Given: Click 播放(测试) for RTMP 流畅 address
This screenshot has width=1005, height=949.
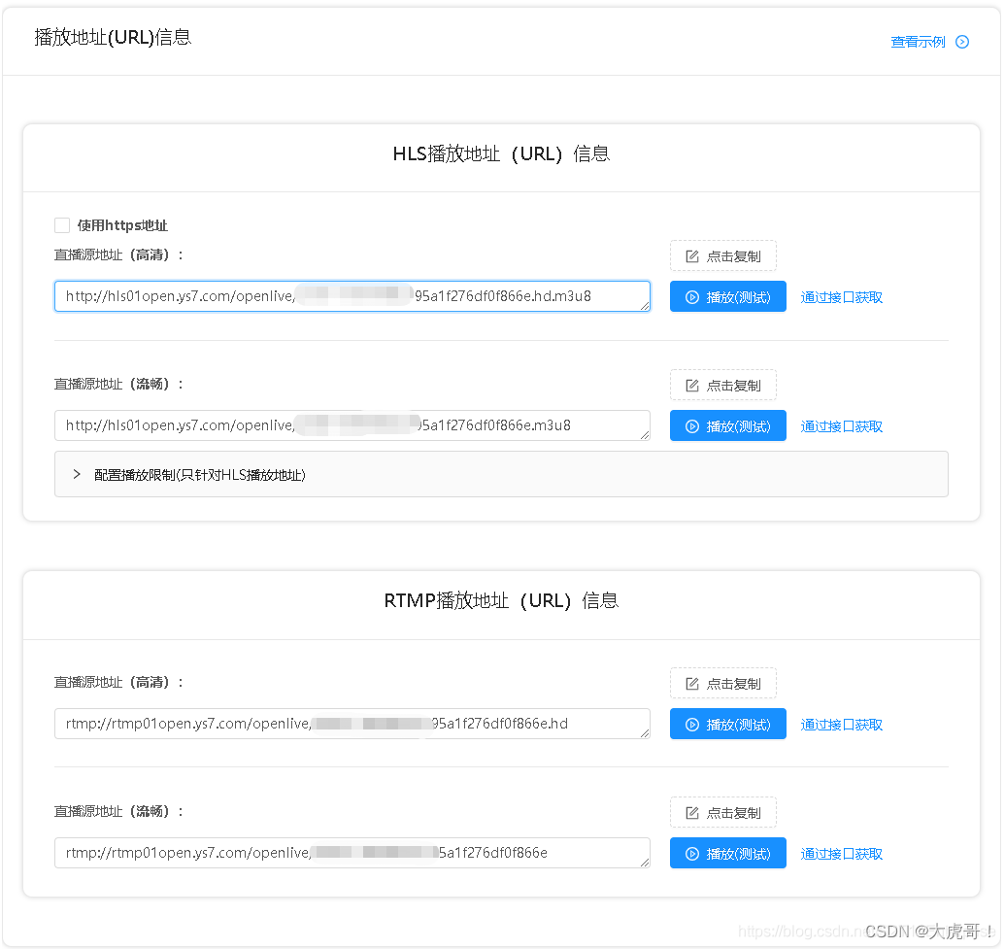Looking at the screenshot, I should click(727, 853).
